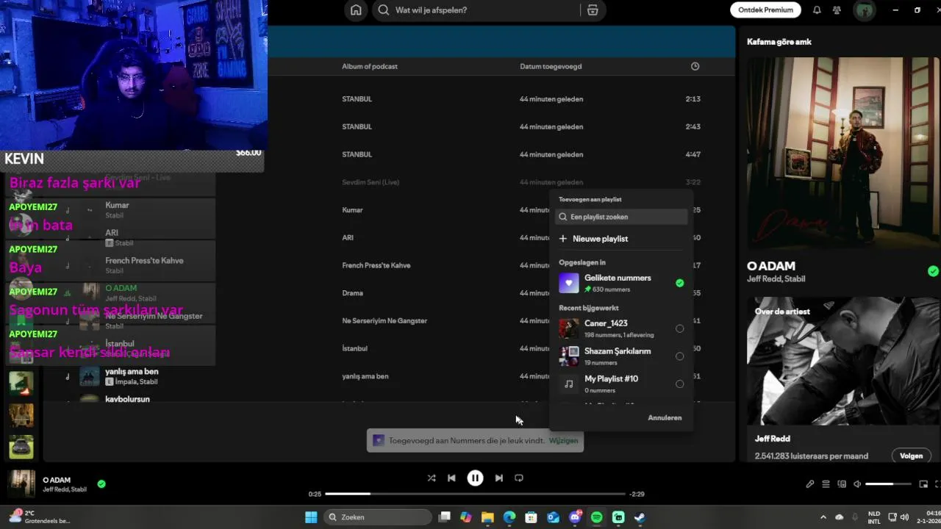Sort by Datum toegevoegd column

551,66
